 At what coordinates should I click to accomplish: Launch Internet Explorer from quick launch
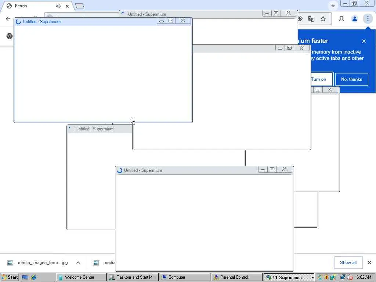tap(34, 277)
